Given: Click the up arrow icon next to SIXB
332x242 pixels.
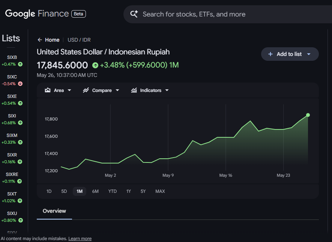Looking at the screenshot, I should tap(20, 64).
